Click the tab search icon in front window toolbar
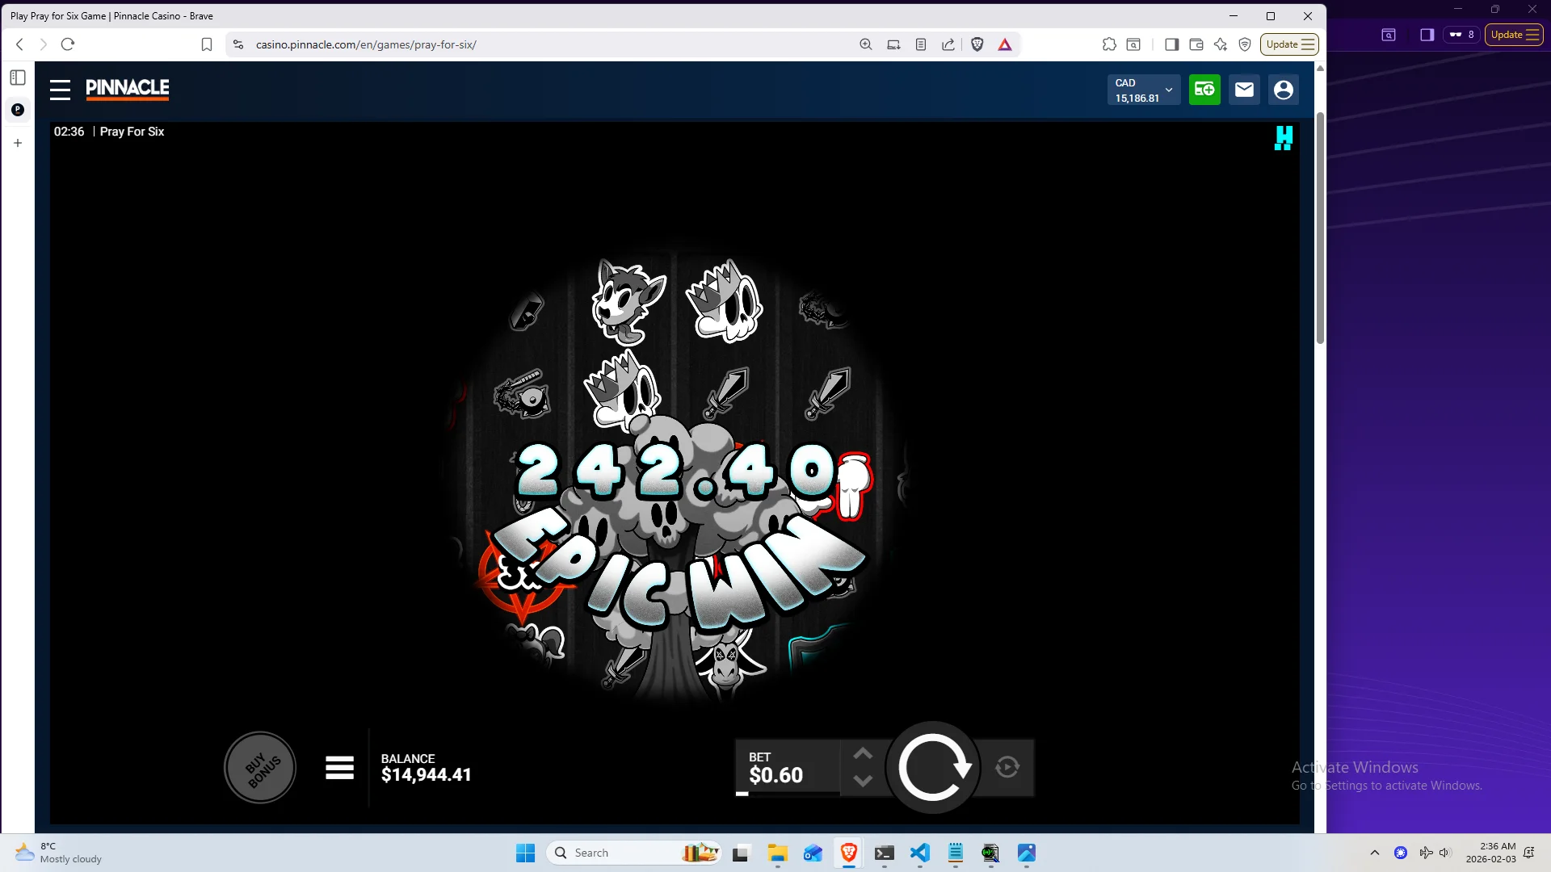The image size is (1551, 872). (1133, 44)
